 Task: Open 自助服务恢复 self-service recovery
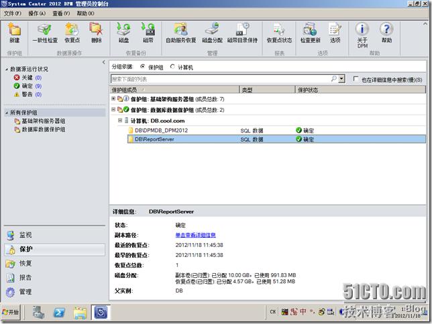[x=180, y=33]
